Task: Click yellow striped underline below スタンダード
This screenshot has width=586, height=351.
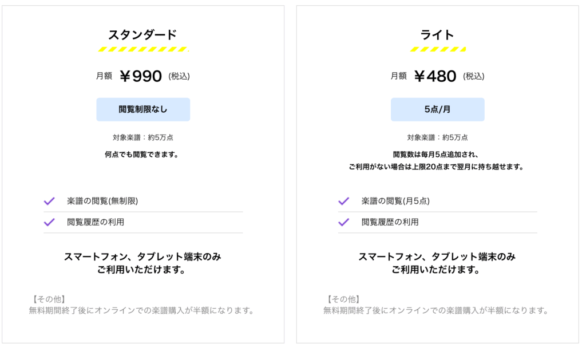Action: (143, 49)
